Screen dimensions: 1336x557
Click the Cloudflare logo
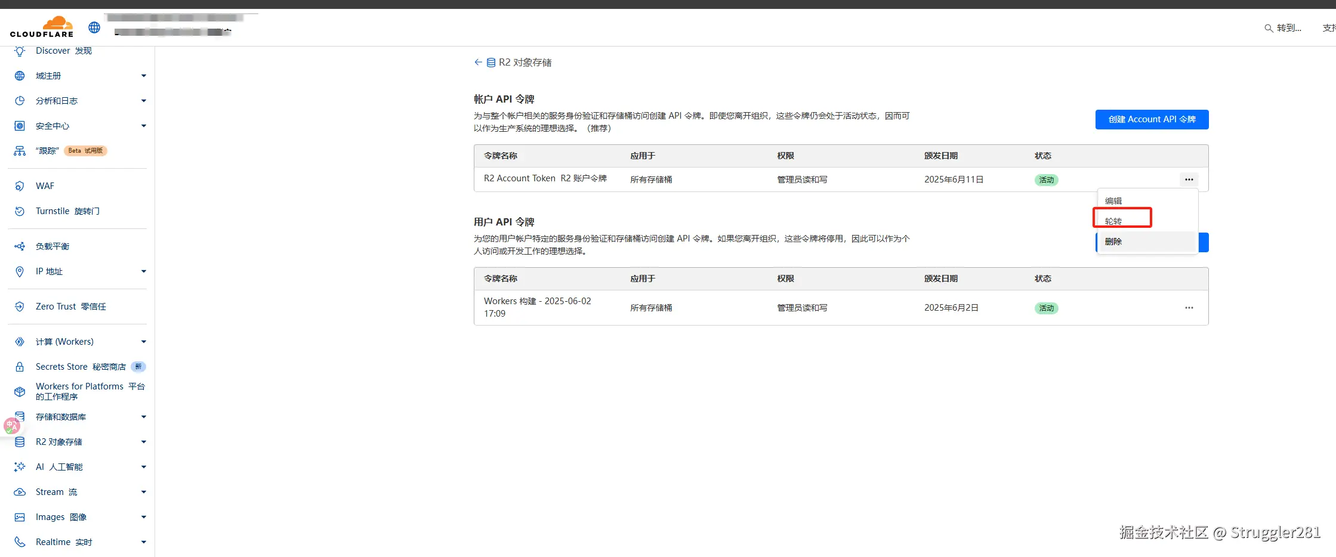pyautogui.click(x=42, y=27)
